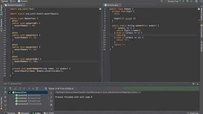
Task: Run RomansTest with the top toolbar play button
Action: pyautogui.click(x=183, y=1)
